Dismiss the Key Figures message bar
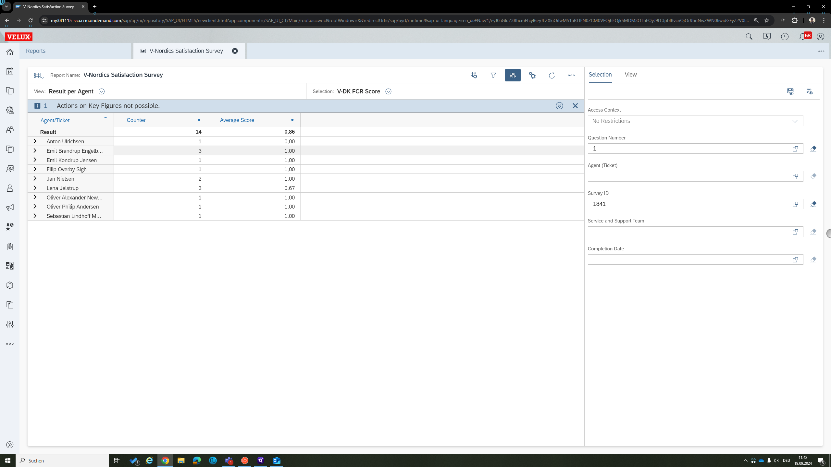 (x=575, y=106)
